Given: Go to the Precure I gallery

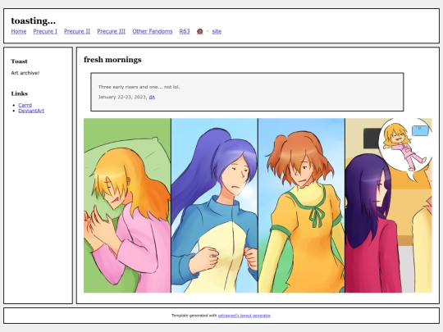Looking at the screenshot, I should click(x=45, y=31).
